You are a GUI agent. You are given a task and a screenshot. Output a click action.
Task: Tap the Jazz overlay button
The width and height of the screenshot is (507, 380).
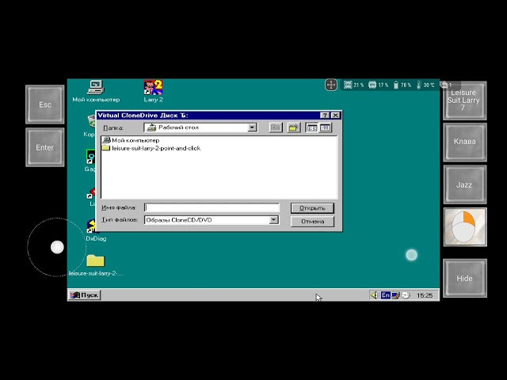pyautogui.click(x=465, y=184)
